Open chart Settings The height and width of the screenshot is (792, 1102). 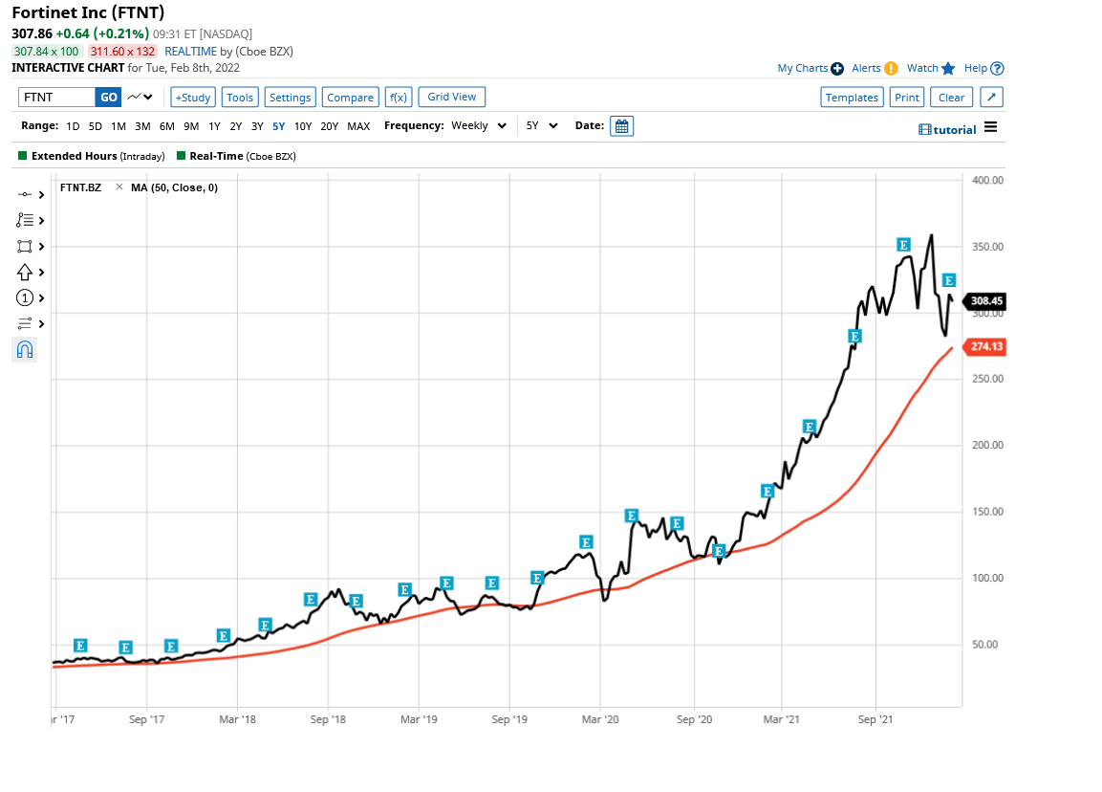pos(291,97)
